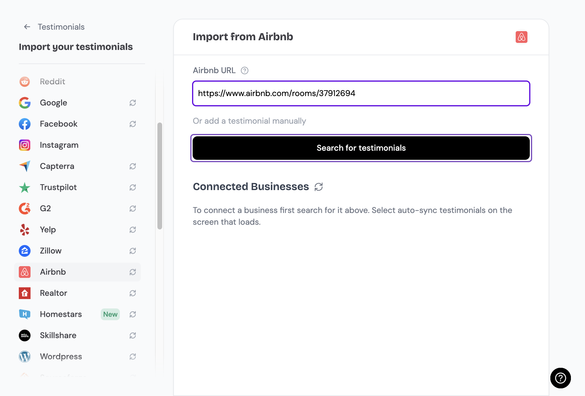Click the Yelp logo icon

coord(25,230)
